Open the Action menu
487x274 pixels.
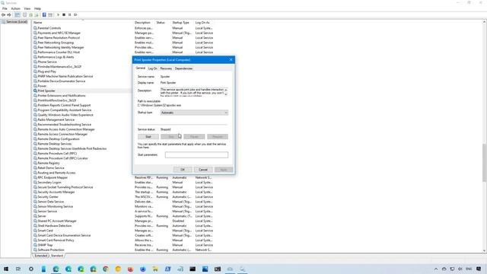coord(15,8)
